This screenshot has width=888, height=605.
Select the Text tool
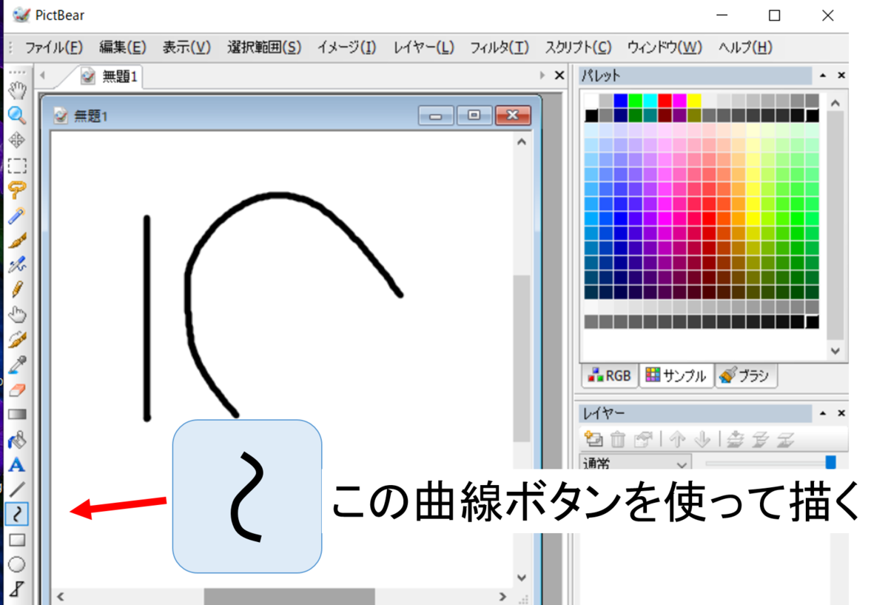[16, 465]
